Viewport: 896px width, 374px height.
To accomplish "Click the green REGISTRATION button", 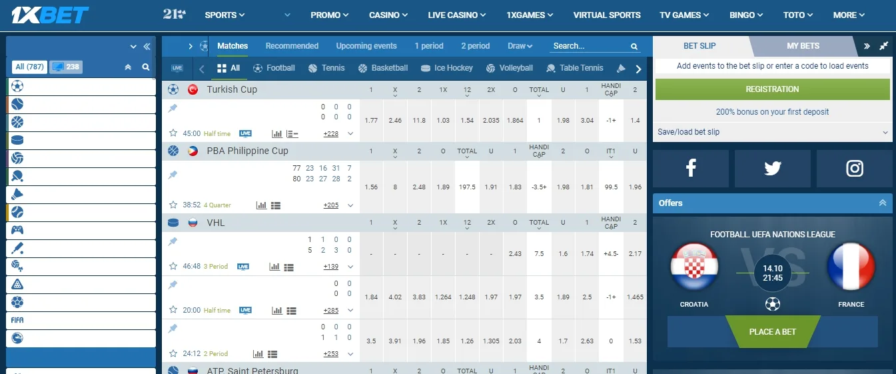I will click(773, 89).
